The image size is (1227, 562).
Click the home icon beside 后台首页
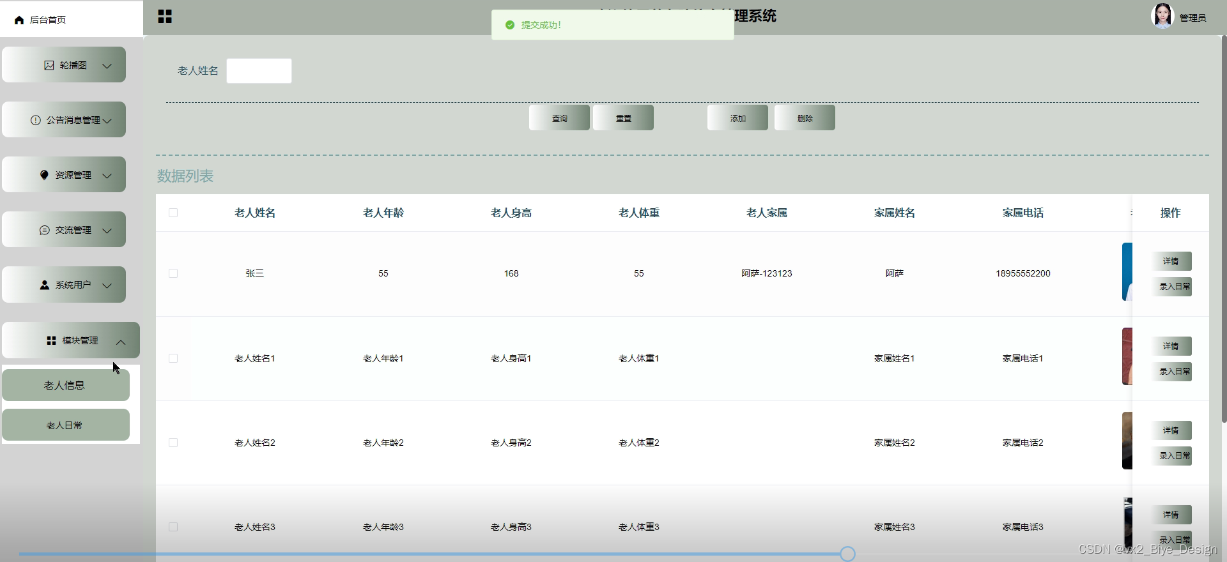pos(19,20)
